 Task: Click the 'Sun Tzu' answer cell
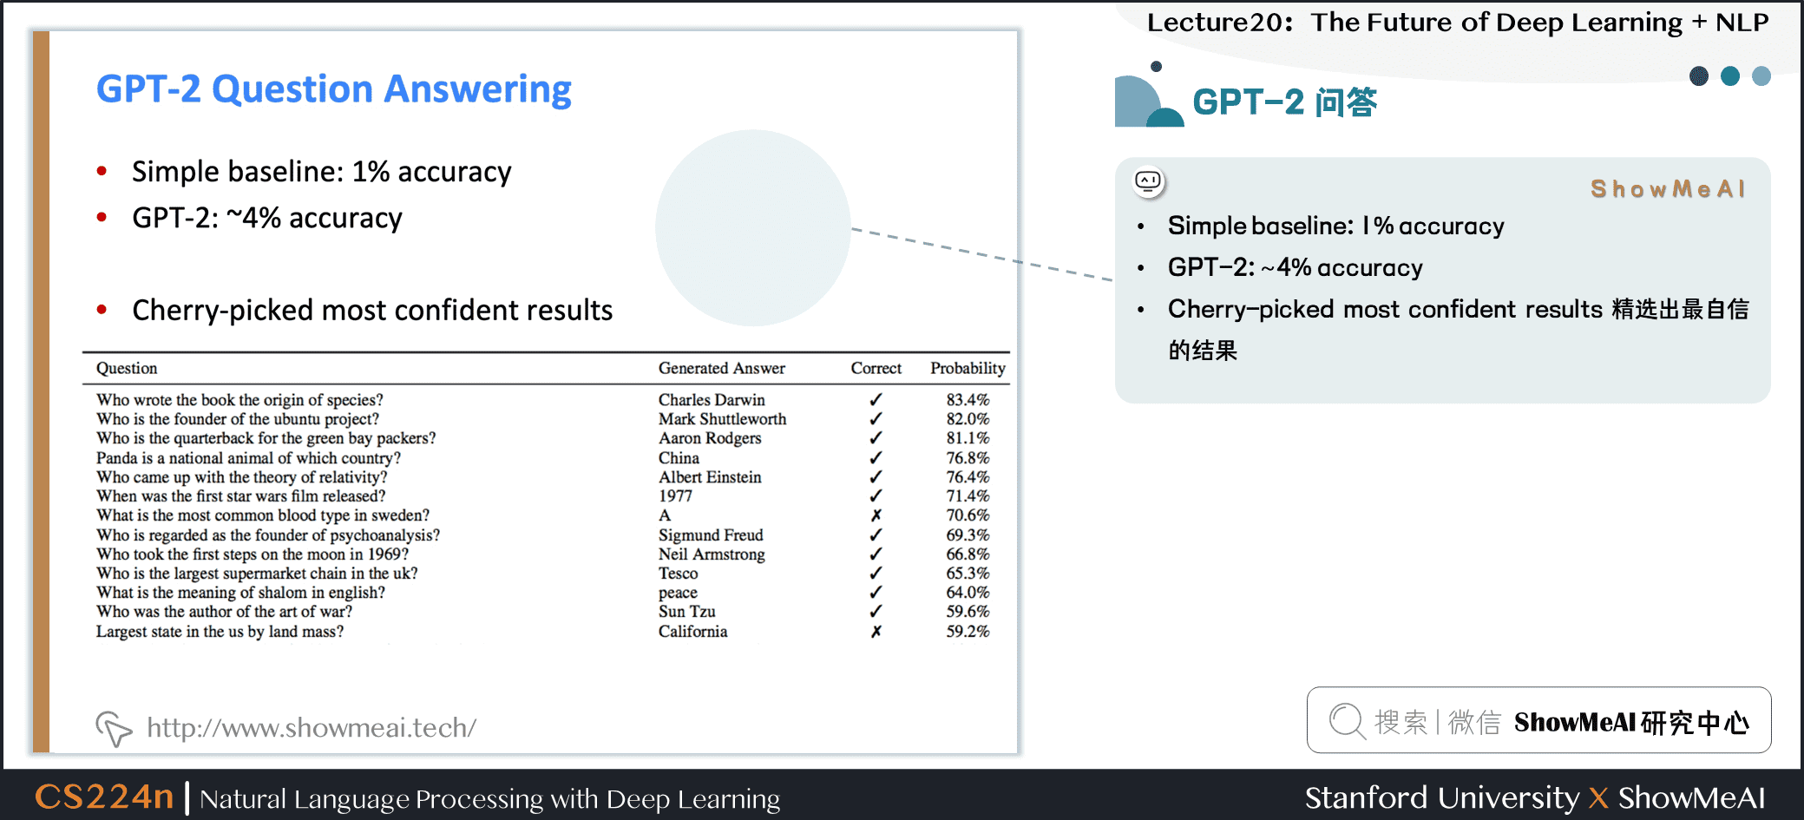click(x=686, y=612)
